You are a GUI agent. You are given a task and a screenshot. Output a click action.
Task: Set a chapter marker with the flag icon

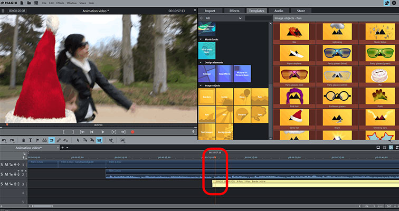tap(37, 140)
